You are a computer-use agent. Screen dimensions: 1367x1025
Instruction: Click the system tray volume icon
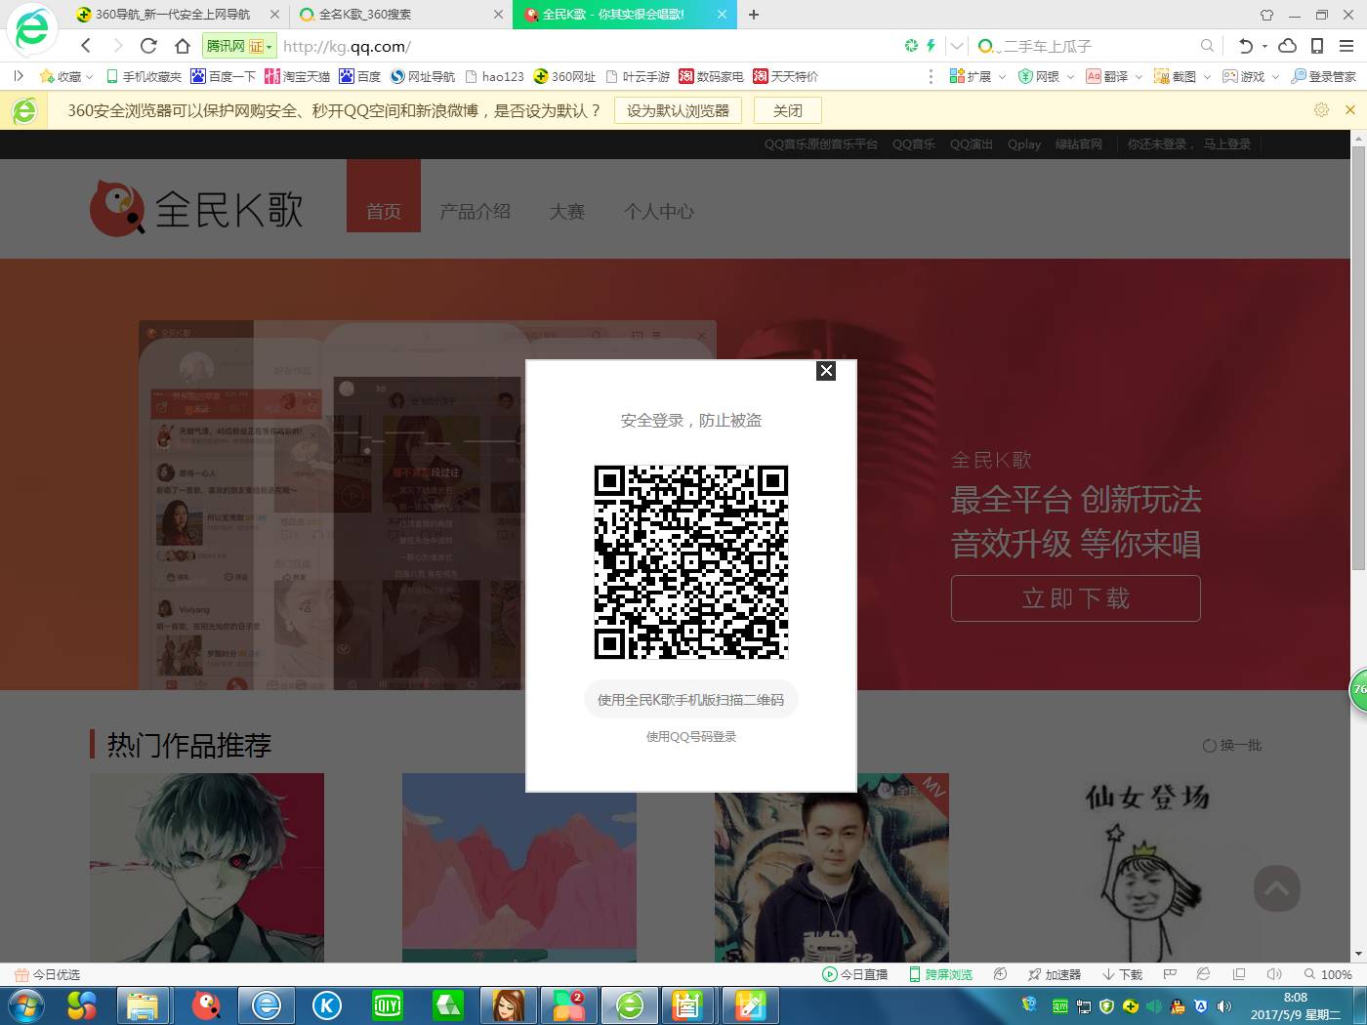tap(1224, 1006)
